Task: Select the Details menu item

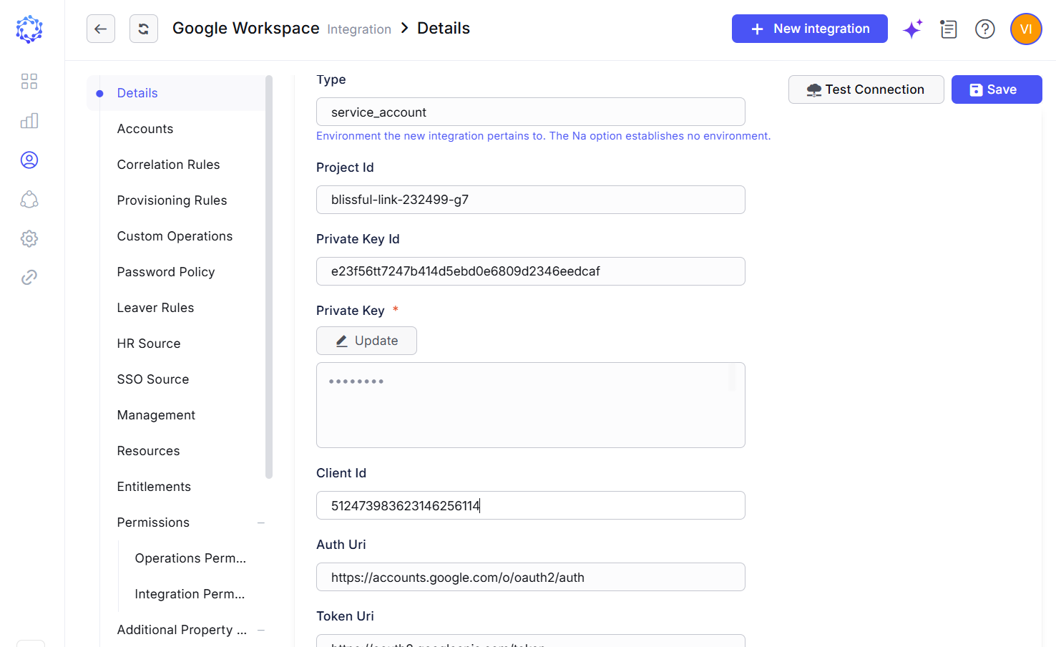Action: (x=176, y=93)
